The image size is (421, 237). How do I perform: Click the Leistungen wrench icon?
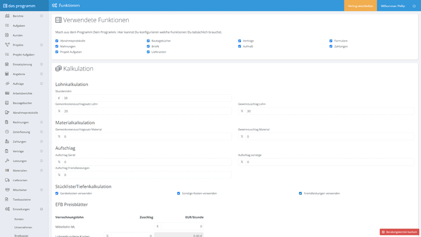click(x=7, y=161)
